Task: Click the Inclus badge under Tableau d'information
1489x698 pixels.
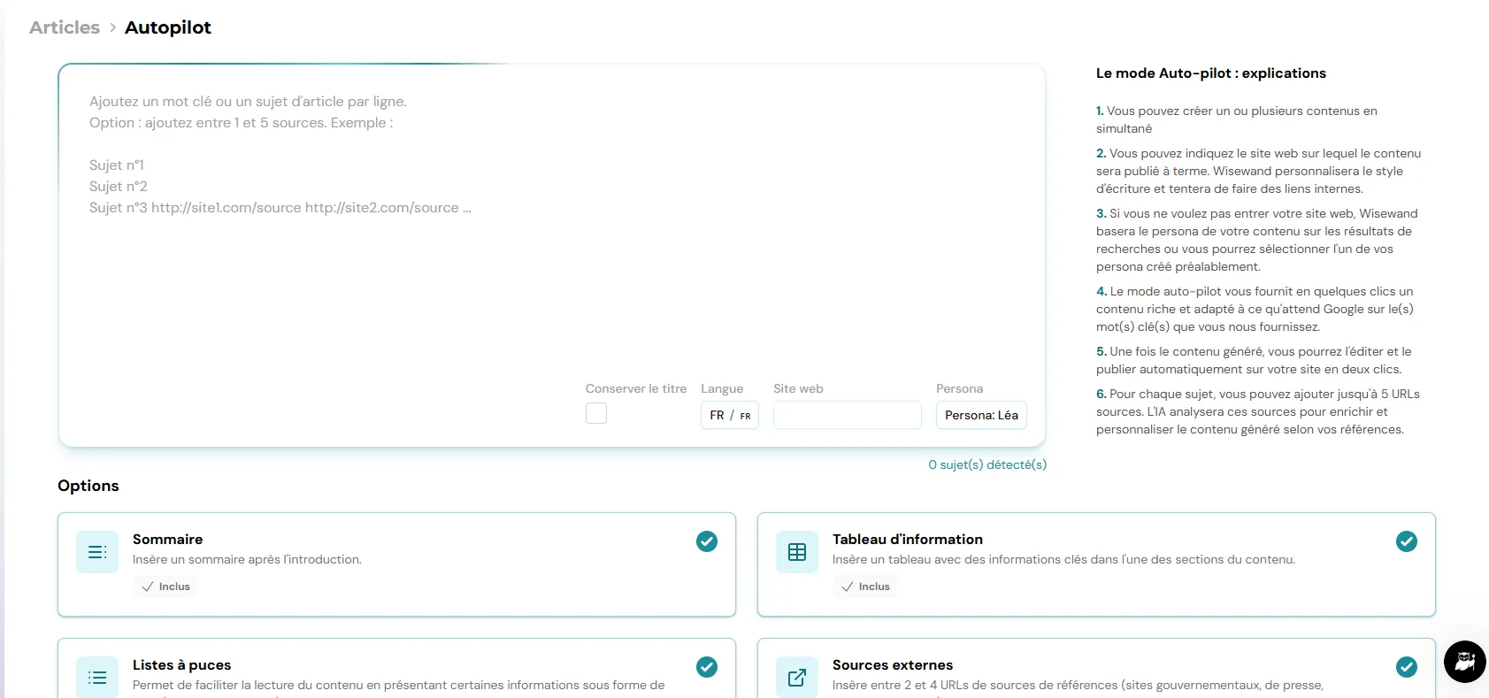Action: point(865,587)
